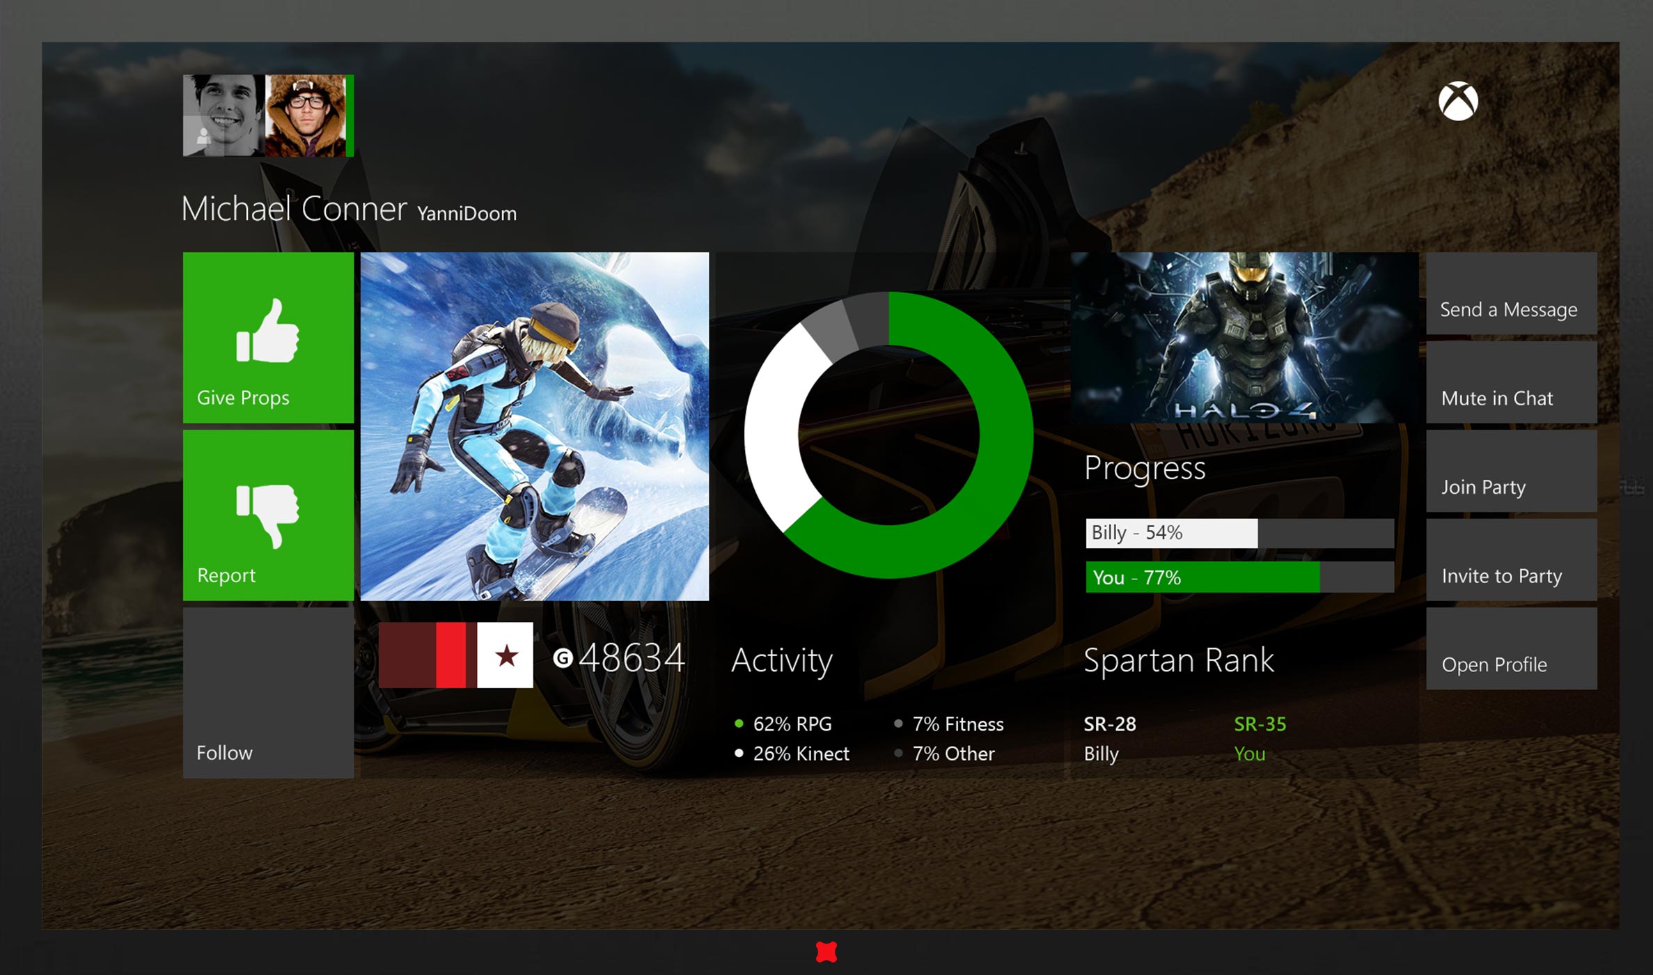Image resolution: width=1653 pixels, height=975 pixels.
Task: Click the thumbs-up Give Props tile
Action: (268, 338)
